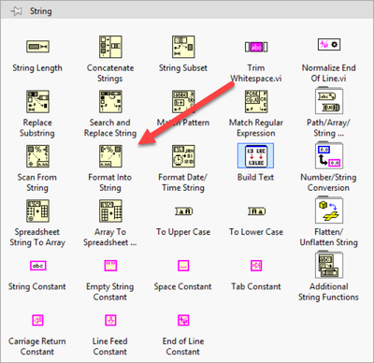Click the "Search and Replace String" label
Screen dimensions: 374x363
pyautogui.click(x=110, y=128)
